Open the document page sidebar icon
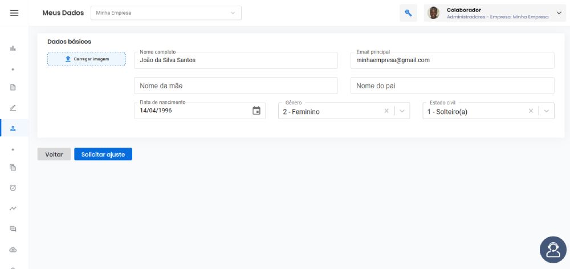The width and height of the screenshot is (570, 269). point(13,87)
